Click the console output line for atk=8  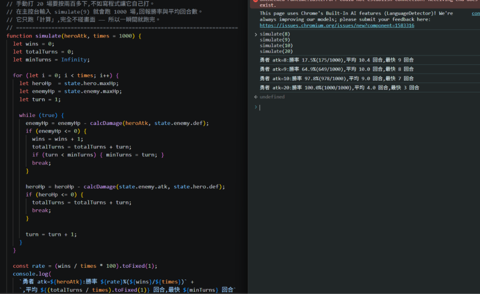click(x=337, y=60)
